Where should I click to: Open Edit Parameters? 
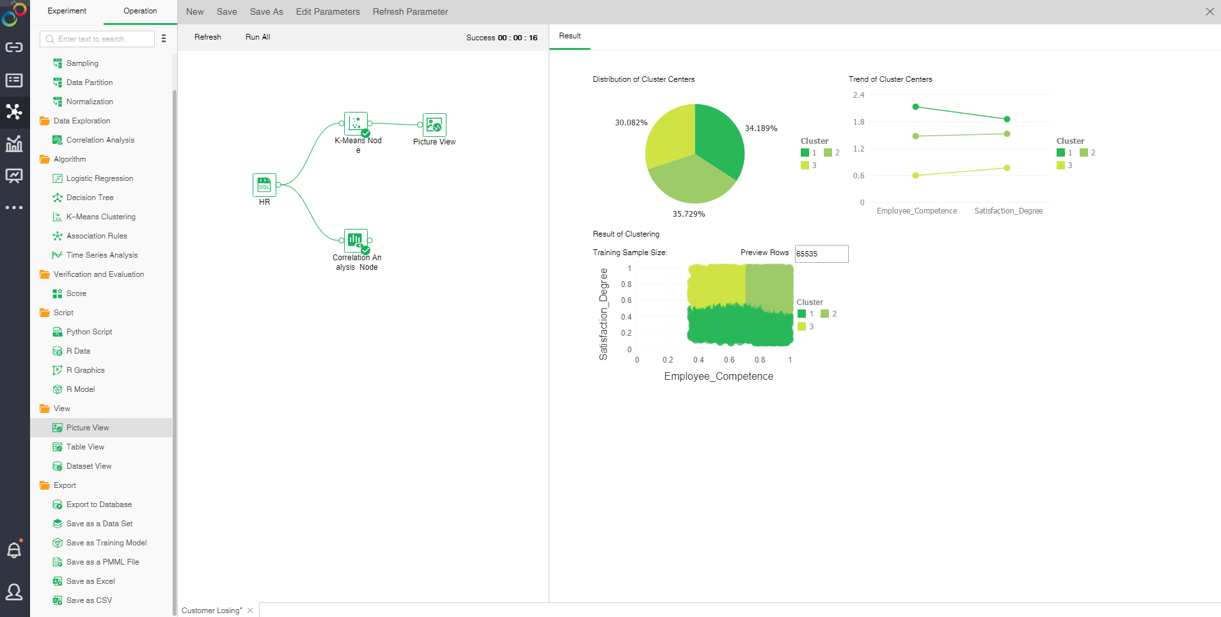pos(328,12)
